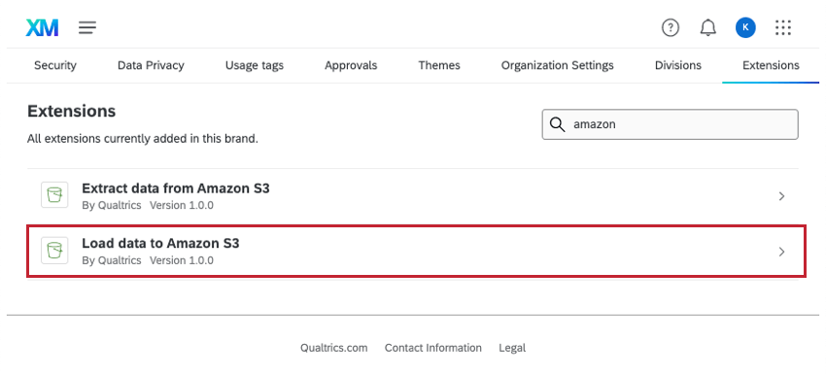Open the Organization Settings tab
This screenshot has height=374, width=826.
tap(558, 65)
